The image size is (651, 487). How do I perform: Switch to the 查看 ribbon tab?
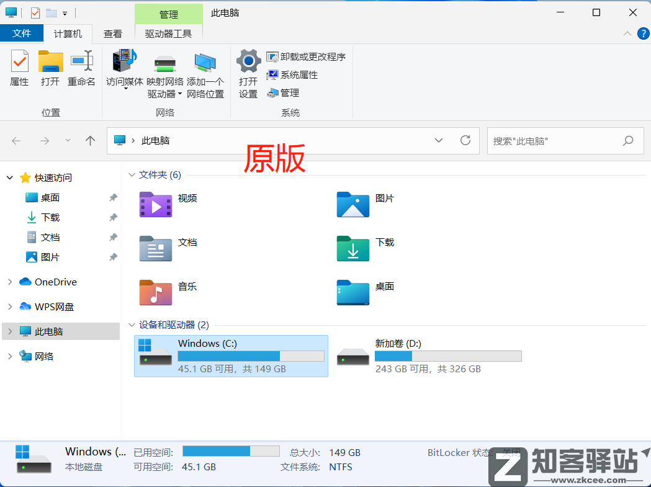coord(113,34)
